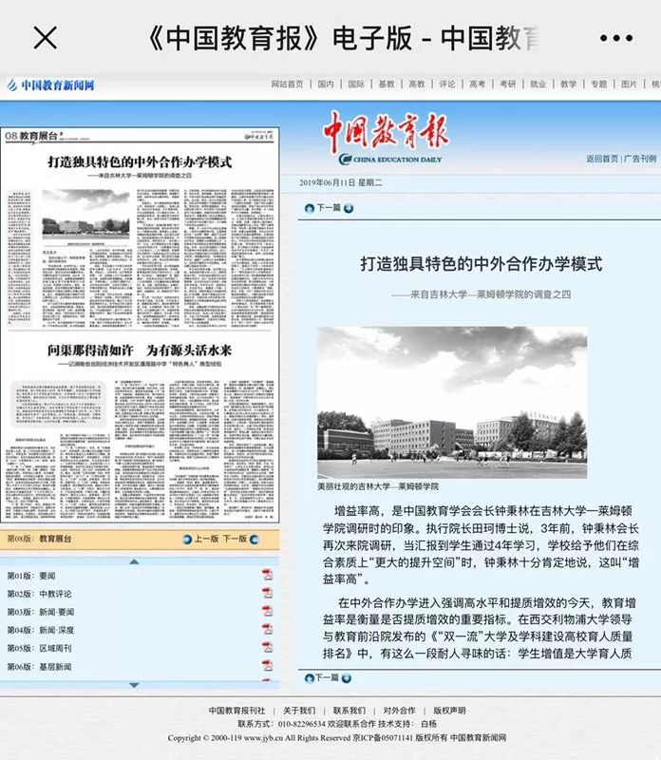661x760 pixels.
Task: Click the date text 2019年06月11日 星期二
Action: click(341, 182)
